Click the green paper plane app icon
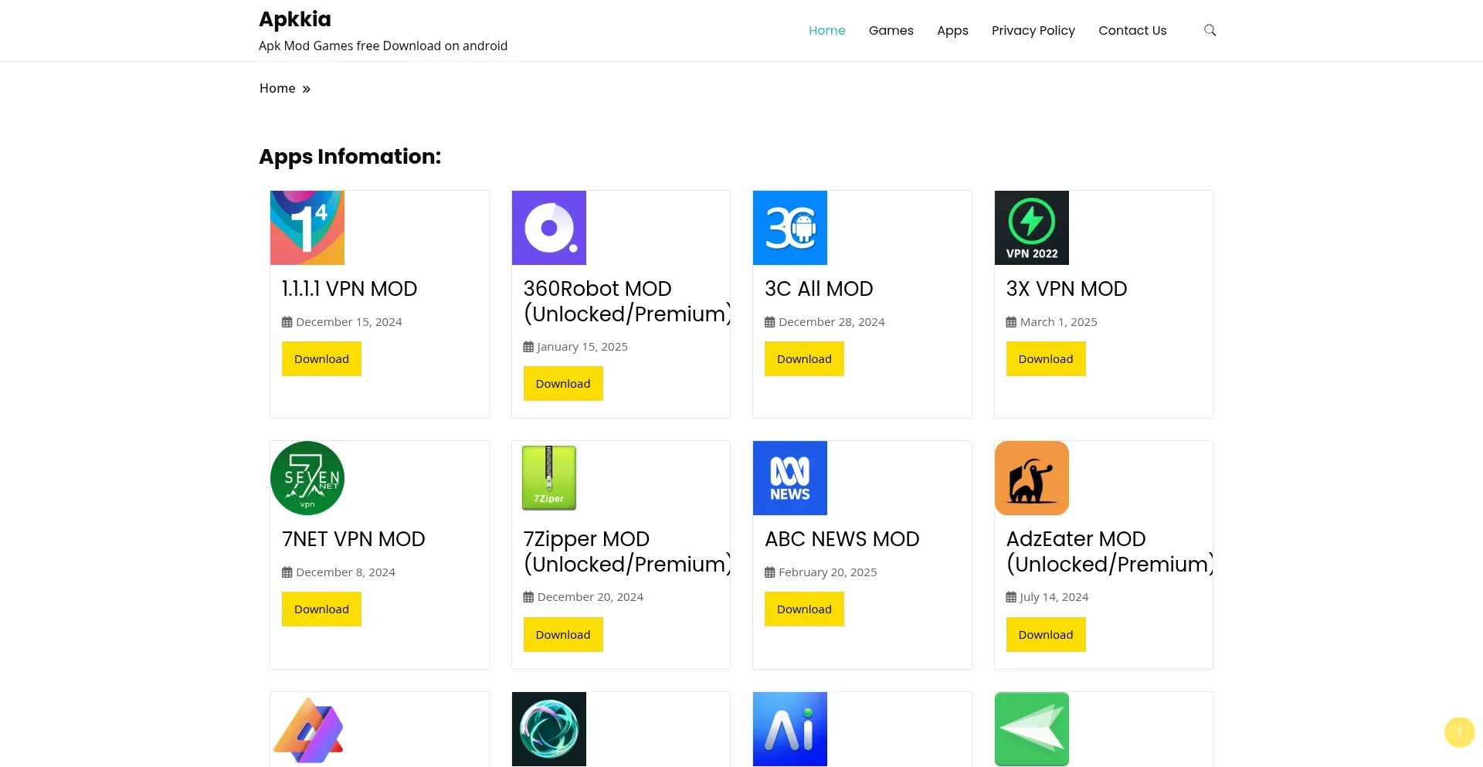Image resolution: width=1483 pixels, height=767 pixels. [x=1032, y=729]
